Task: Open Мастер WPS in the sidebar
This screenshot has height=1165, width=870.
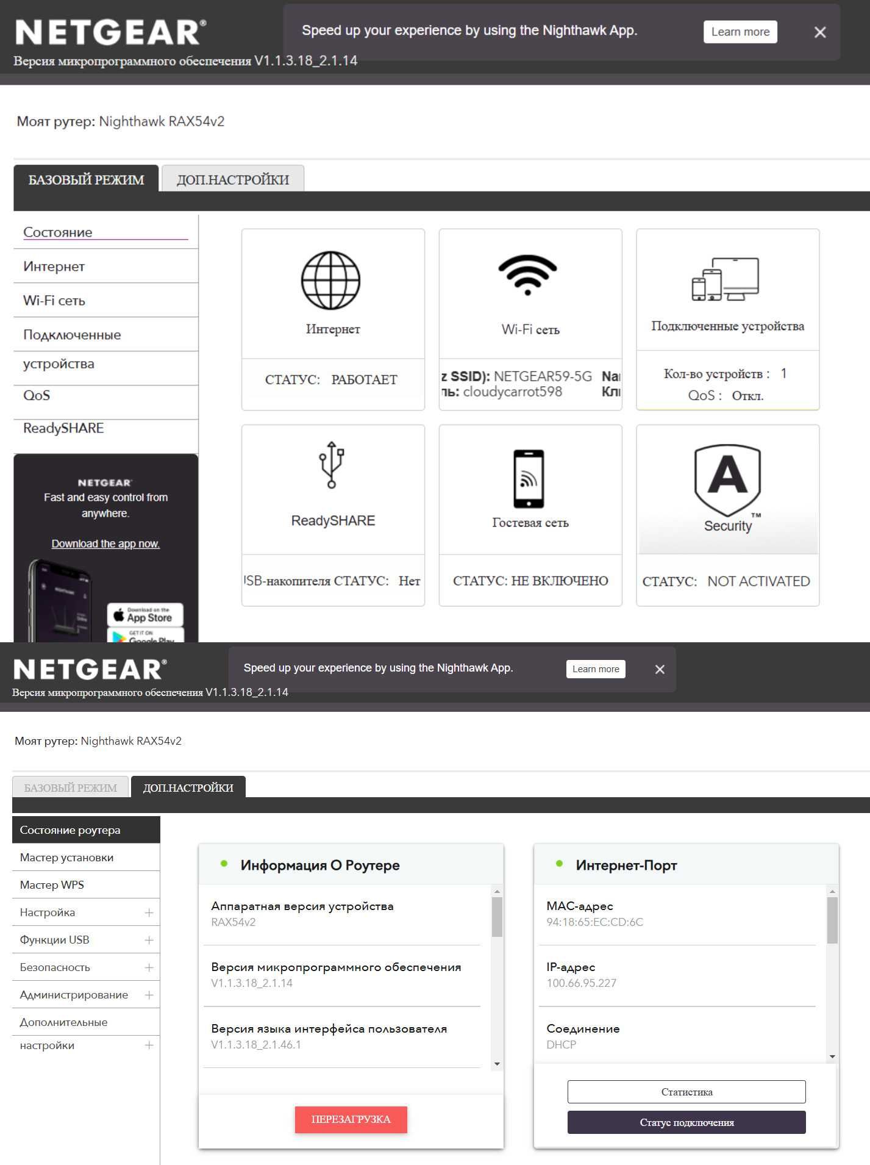Action: pyautogui.click(x=86, y=884)
